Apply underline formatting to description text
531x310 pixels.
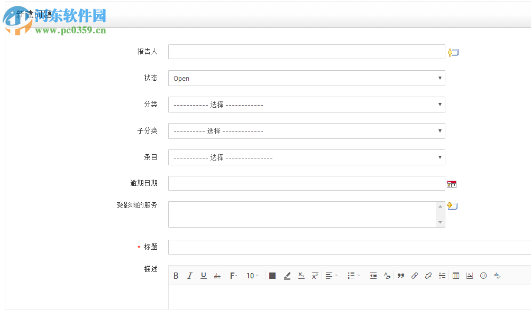pyautogui.click(x=204, y=275)
